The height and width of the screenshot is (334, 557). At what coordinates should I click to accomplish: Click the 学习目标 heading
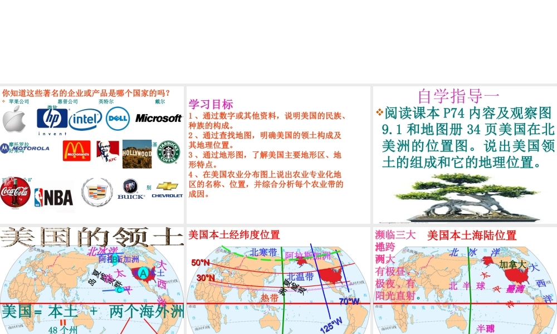click(x=211, y=104)
